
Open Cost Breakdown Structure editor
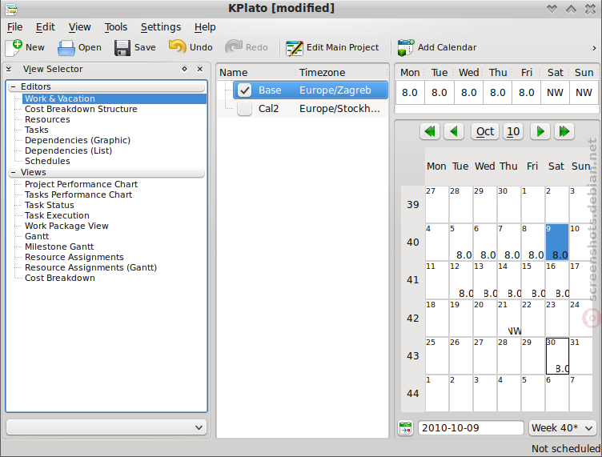click(81, 109)
